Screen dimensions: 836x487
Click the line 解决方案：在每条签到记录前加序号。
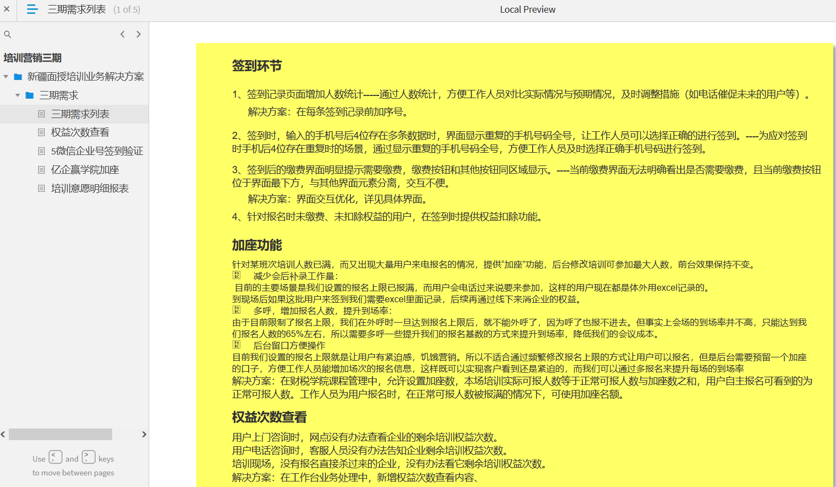tap(329, 112)
